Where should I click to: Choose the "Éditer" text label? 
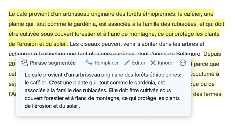tap(139, 63)
